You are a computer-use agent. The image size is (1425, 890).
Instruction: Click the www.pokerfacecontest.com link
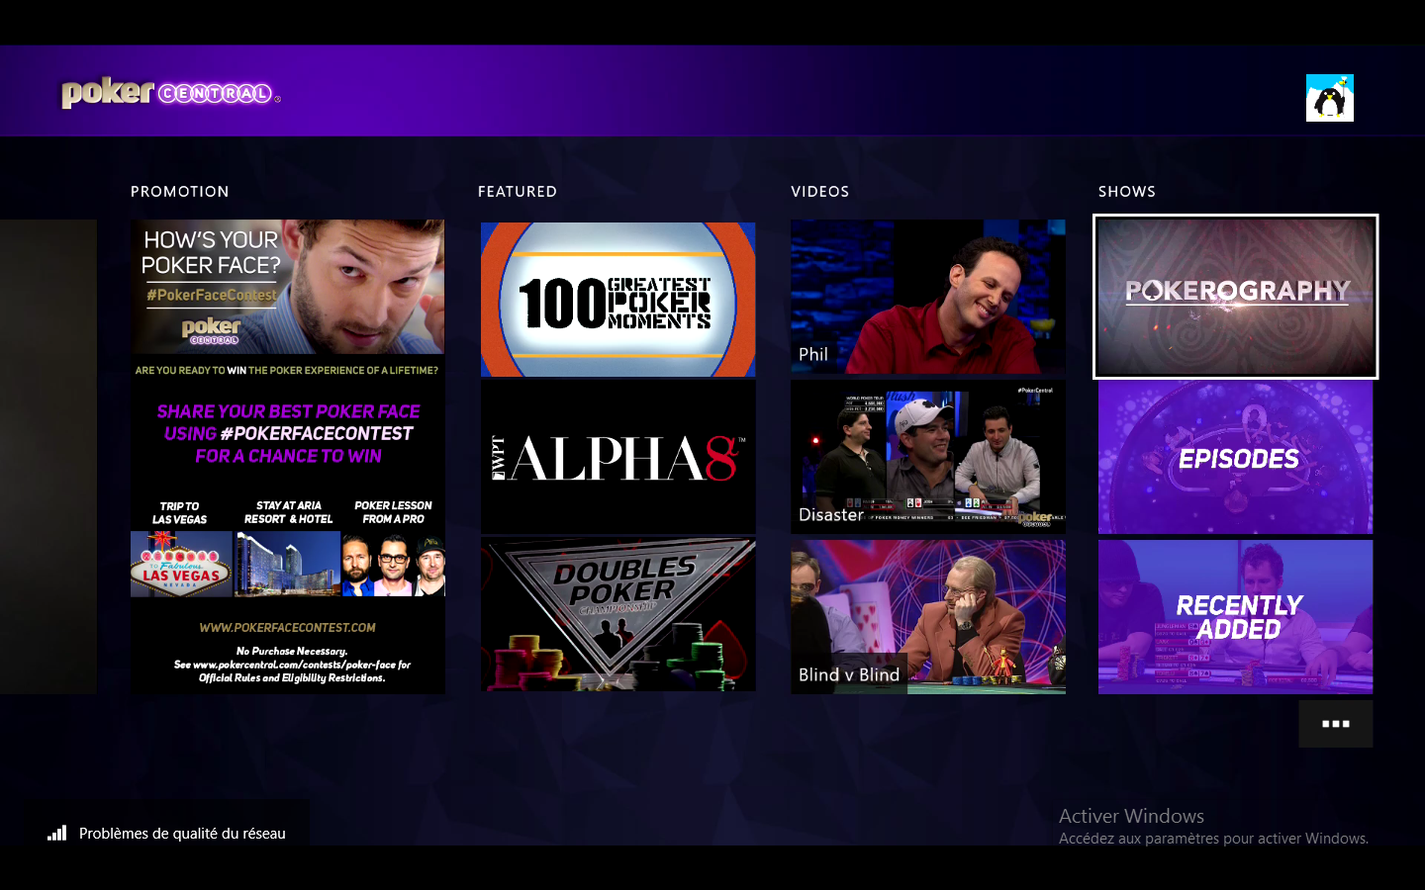pos(287,627)
